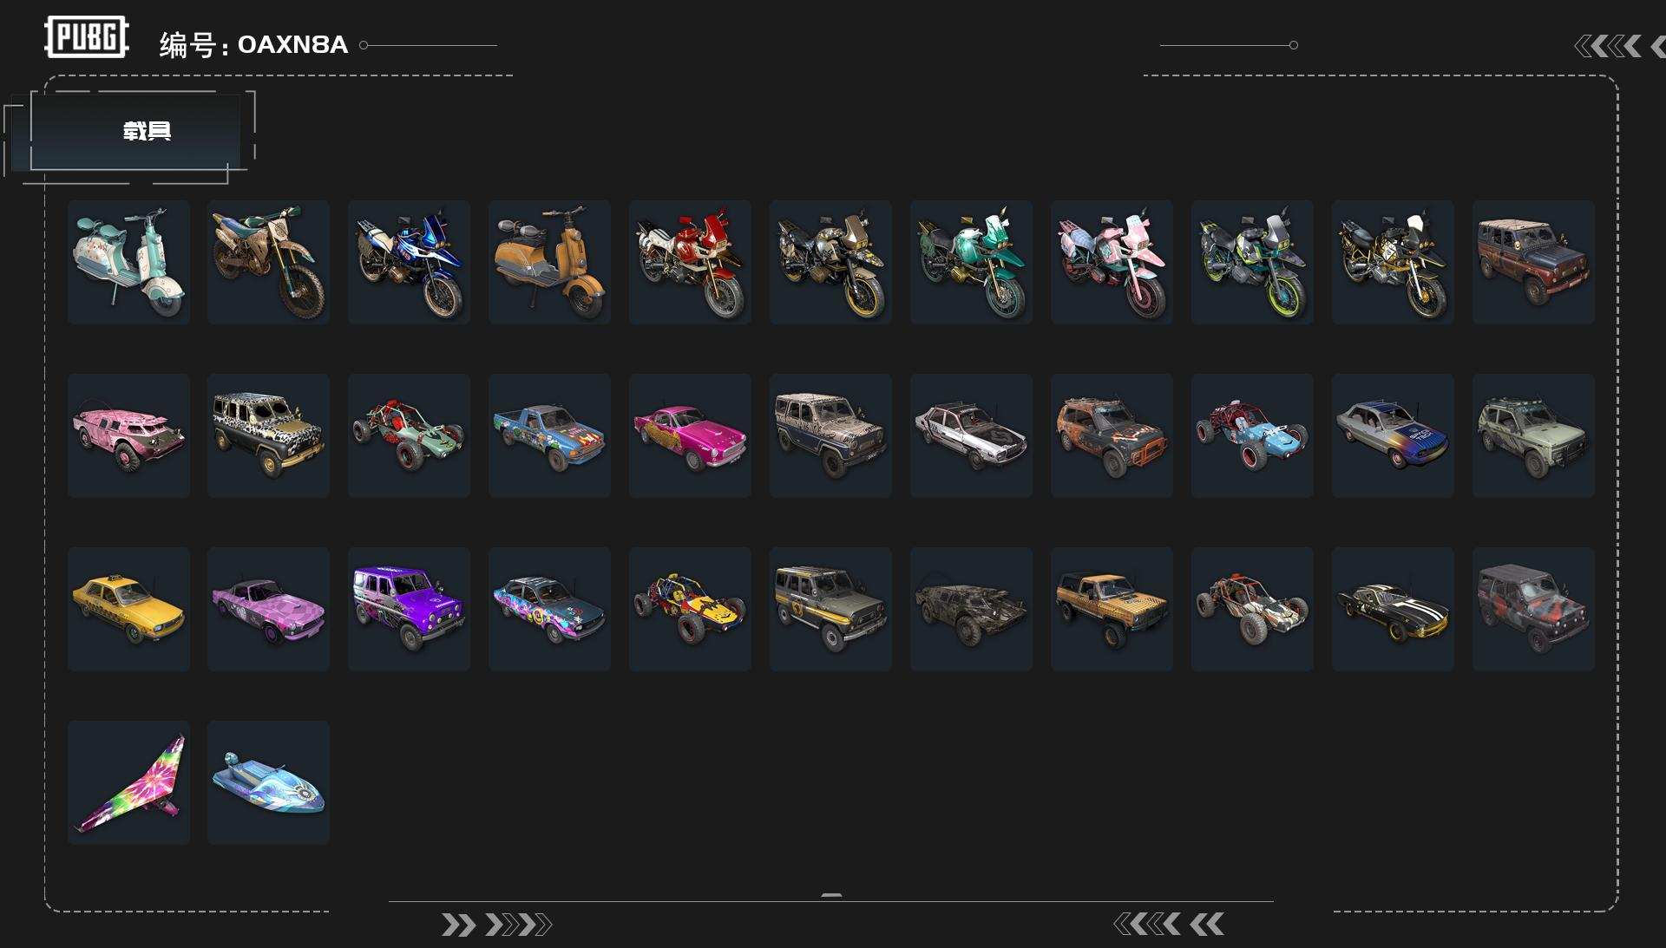
Task: Choose the blue jet ski boat skin
Action: [268, 782]
